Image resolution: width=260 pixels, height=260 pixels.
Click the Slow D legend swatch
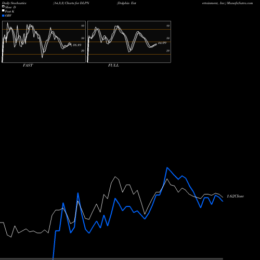tap(3, 7)
